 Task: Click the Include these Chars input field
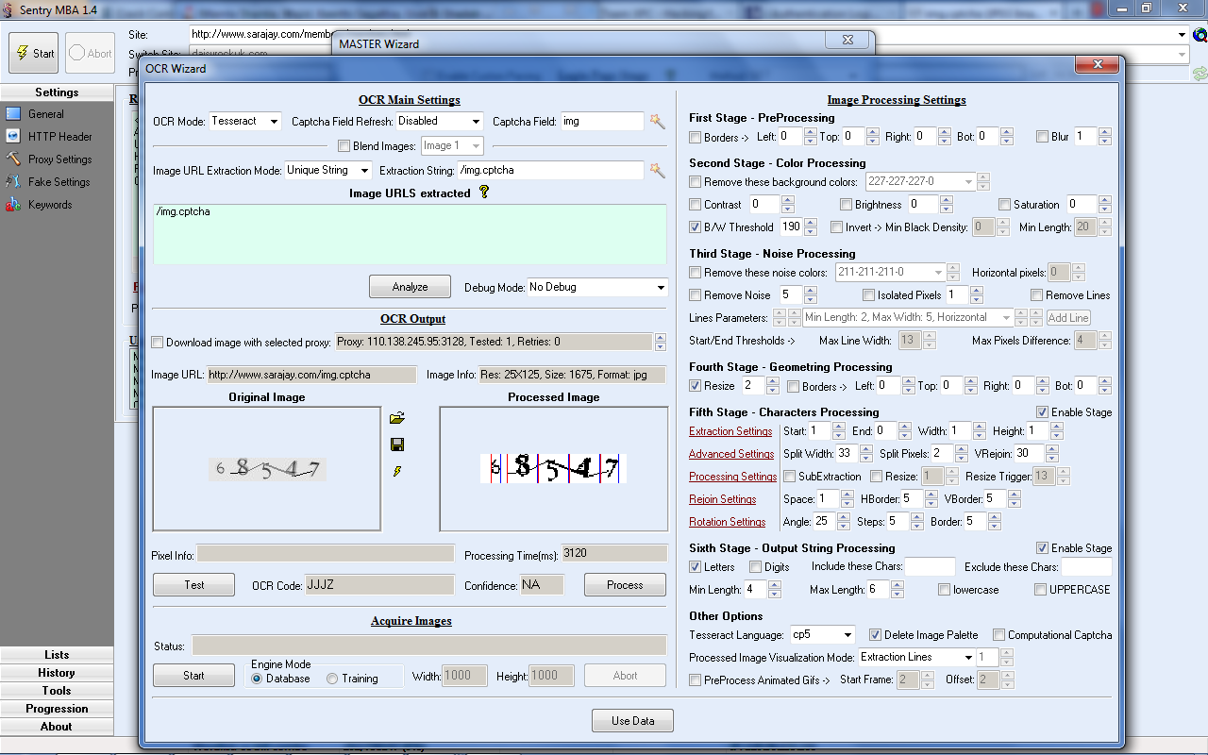(931, 567)
